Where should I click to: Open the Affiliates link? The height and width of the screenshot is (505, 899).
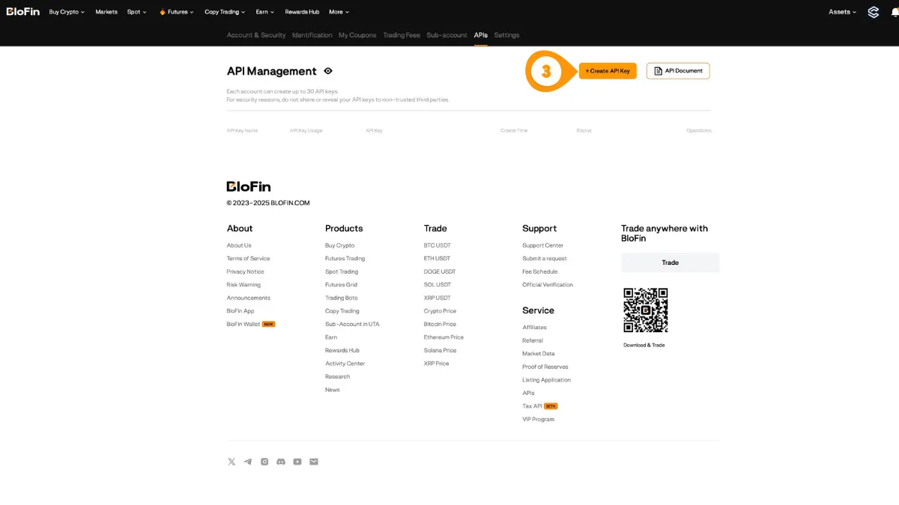point(535,328)
